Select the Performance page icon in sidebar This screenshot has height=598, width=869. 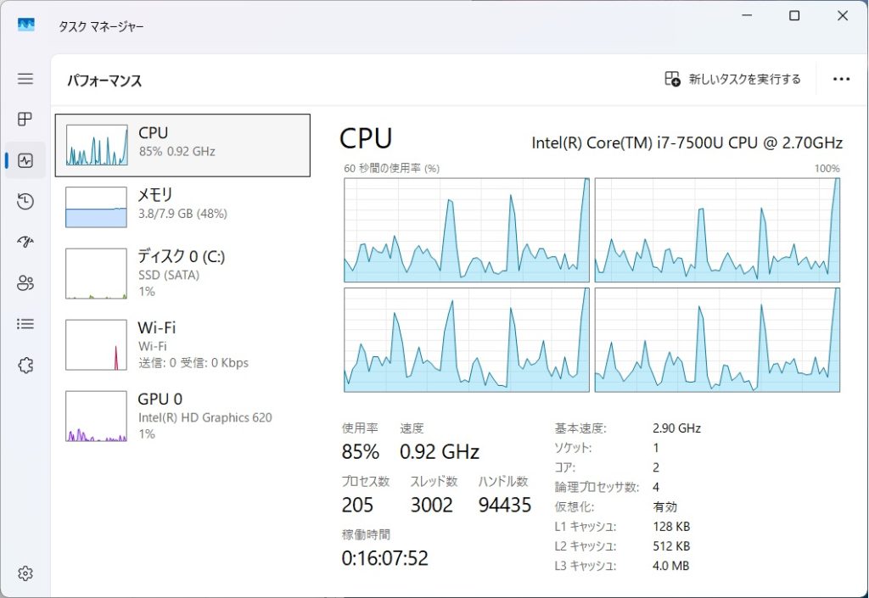click(25, 160)
